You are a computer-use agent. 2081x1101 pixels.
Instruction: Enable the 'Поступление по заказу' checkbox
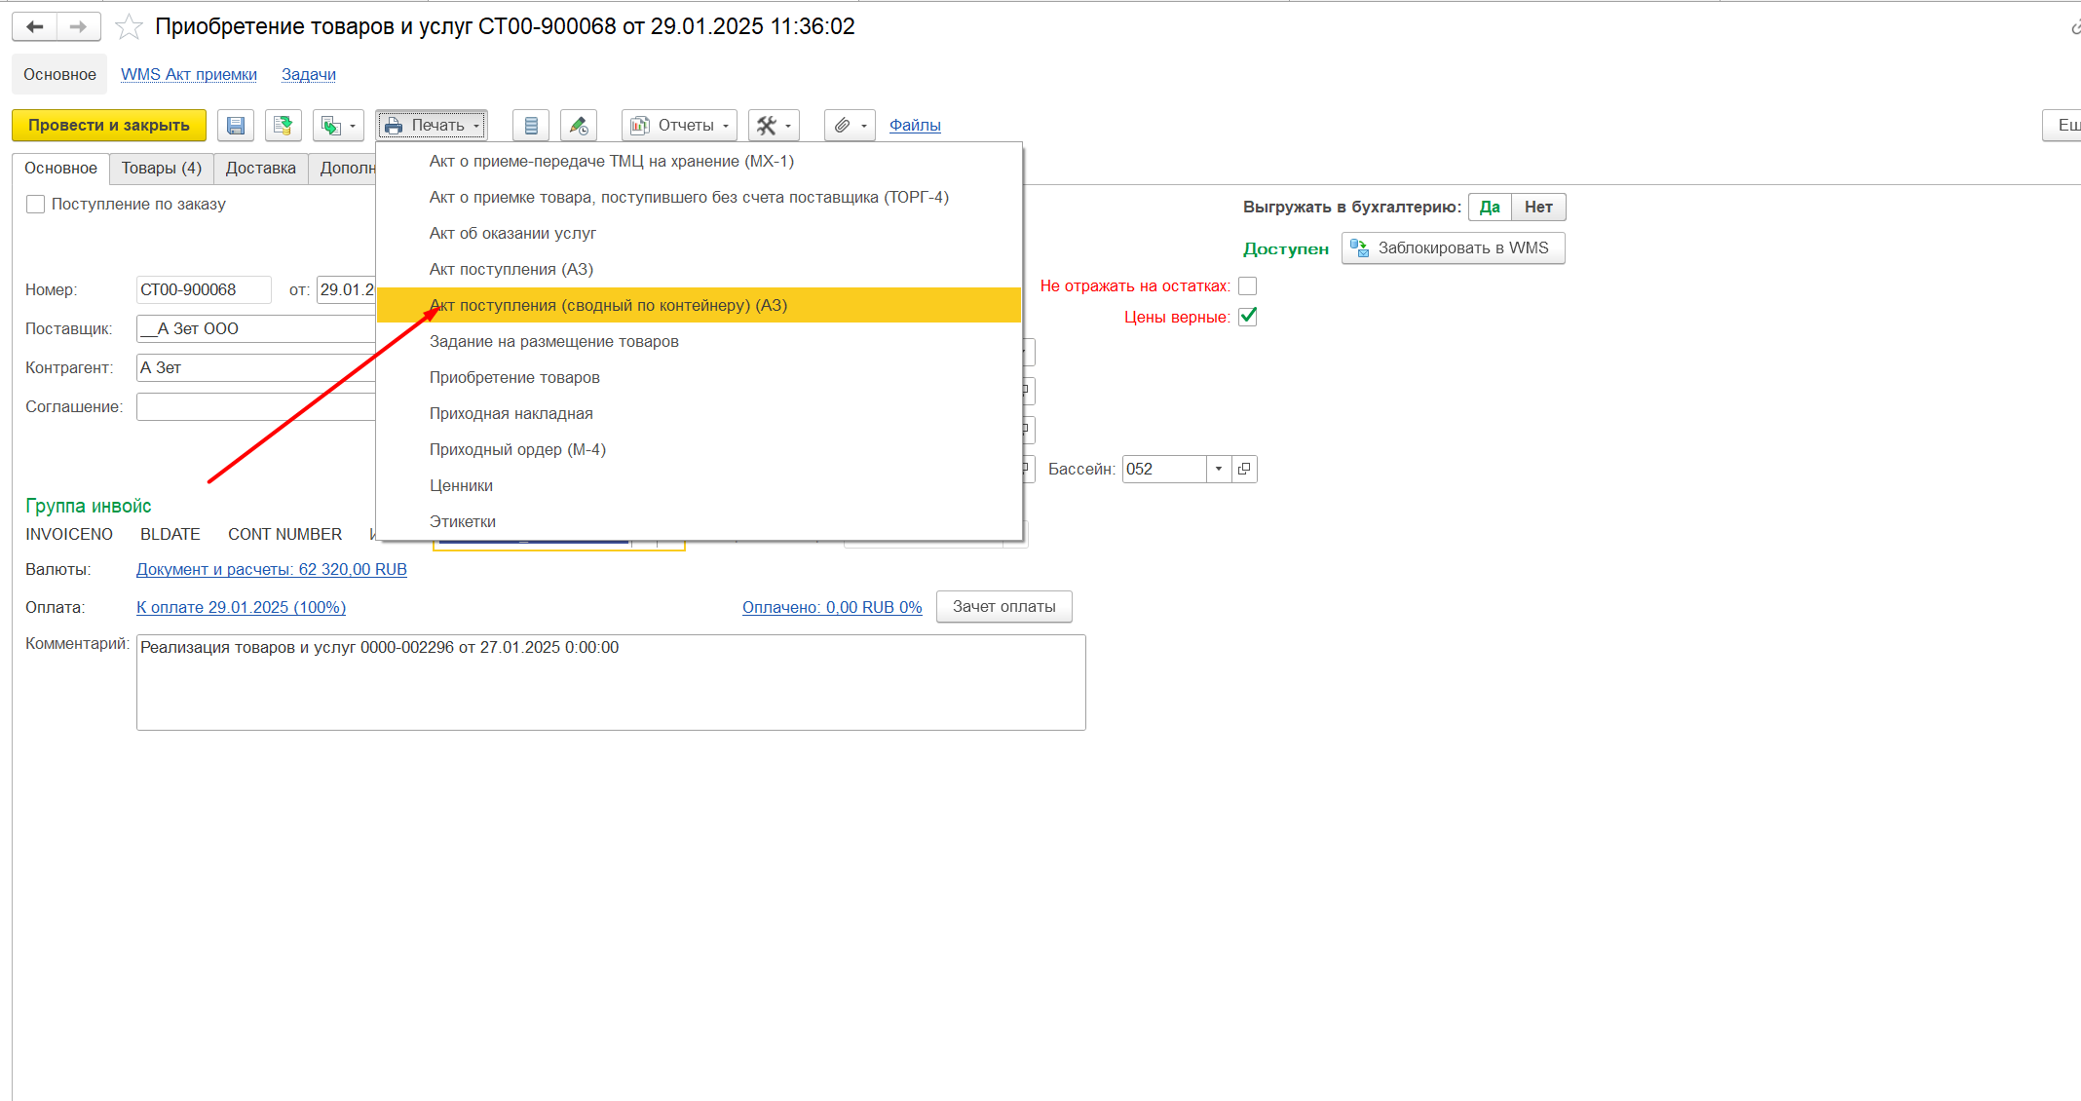[x=36, y=205]
